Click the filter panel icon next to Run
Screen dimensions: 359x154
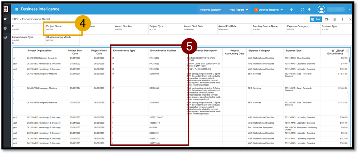[x=327, y=19]
